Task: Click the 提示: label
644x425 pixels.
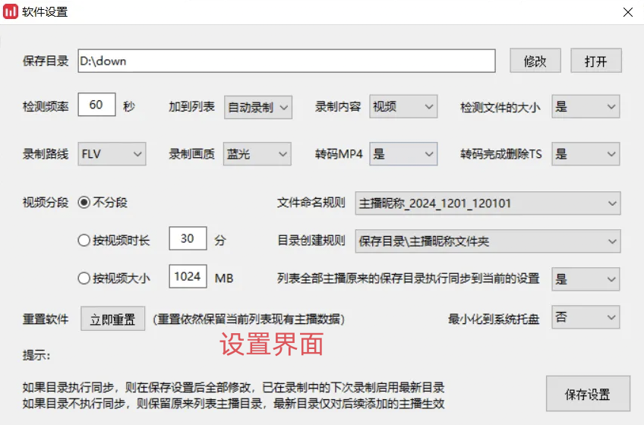Action: [36, 355]
